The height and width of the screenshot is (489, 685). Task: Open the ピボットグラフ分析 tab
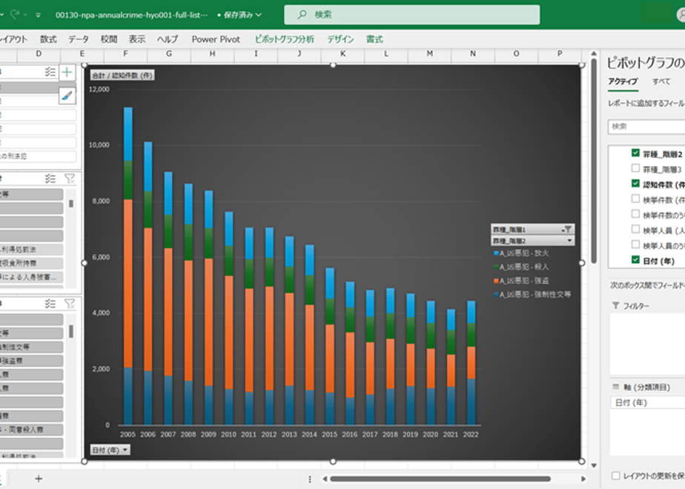pyautogui.click(x=285, y=39)
